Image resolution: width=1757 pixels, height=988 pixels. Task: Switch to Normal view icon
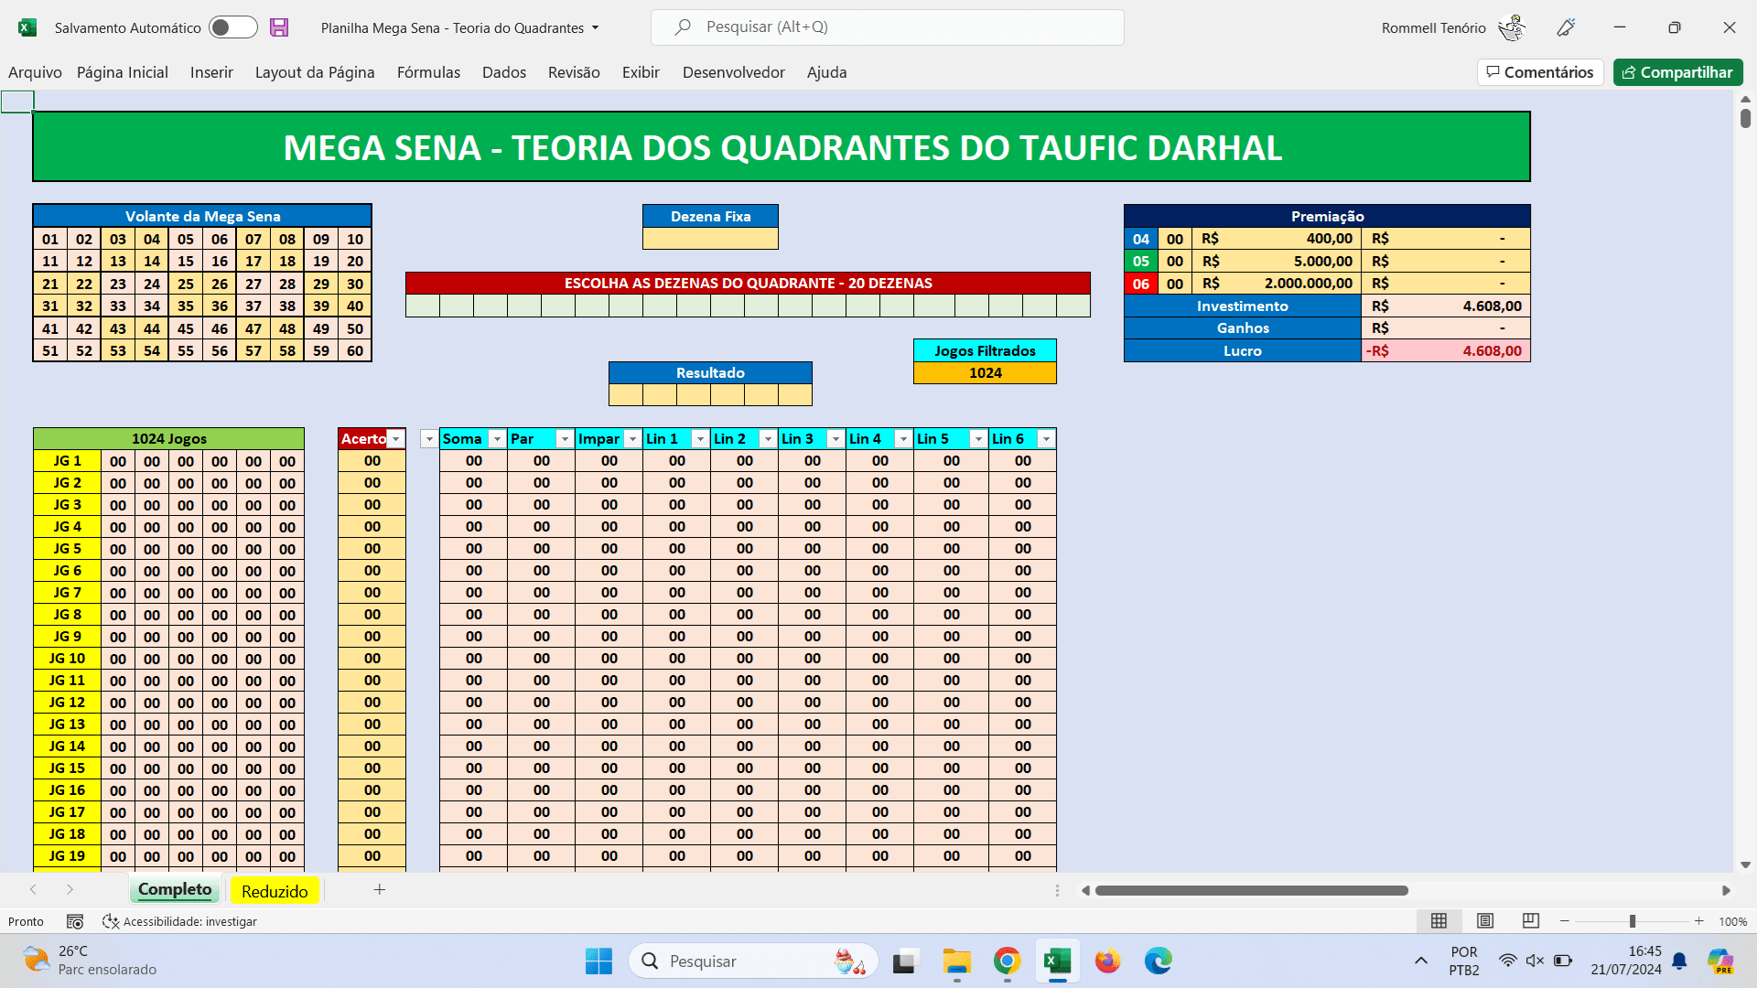point(1439,921)
